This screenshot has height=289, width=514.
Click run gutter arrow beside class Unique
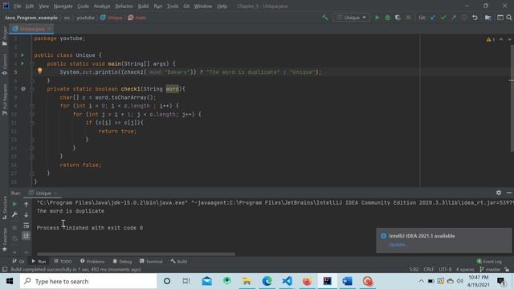[22, 55]
